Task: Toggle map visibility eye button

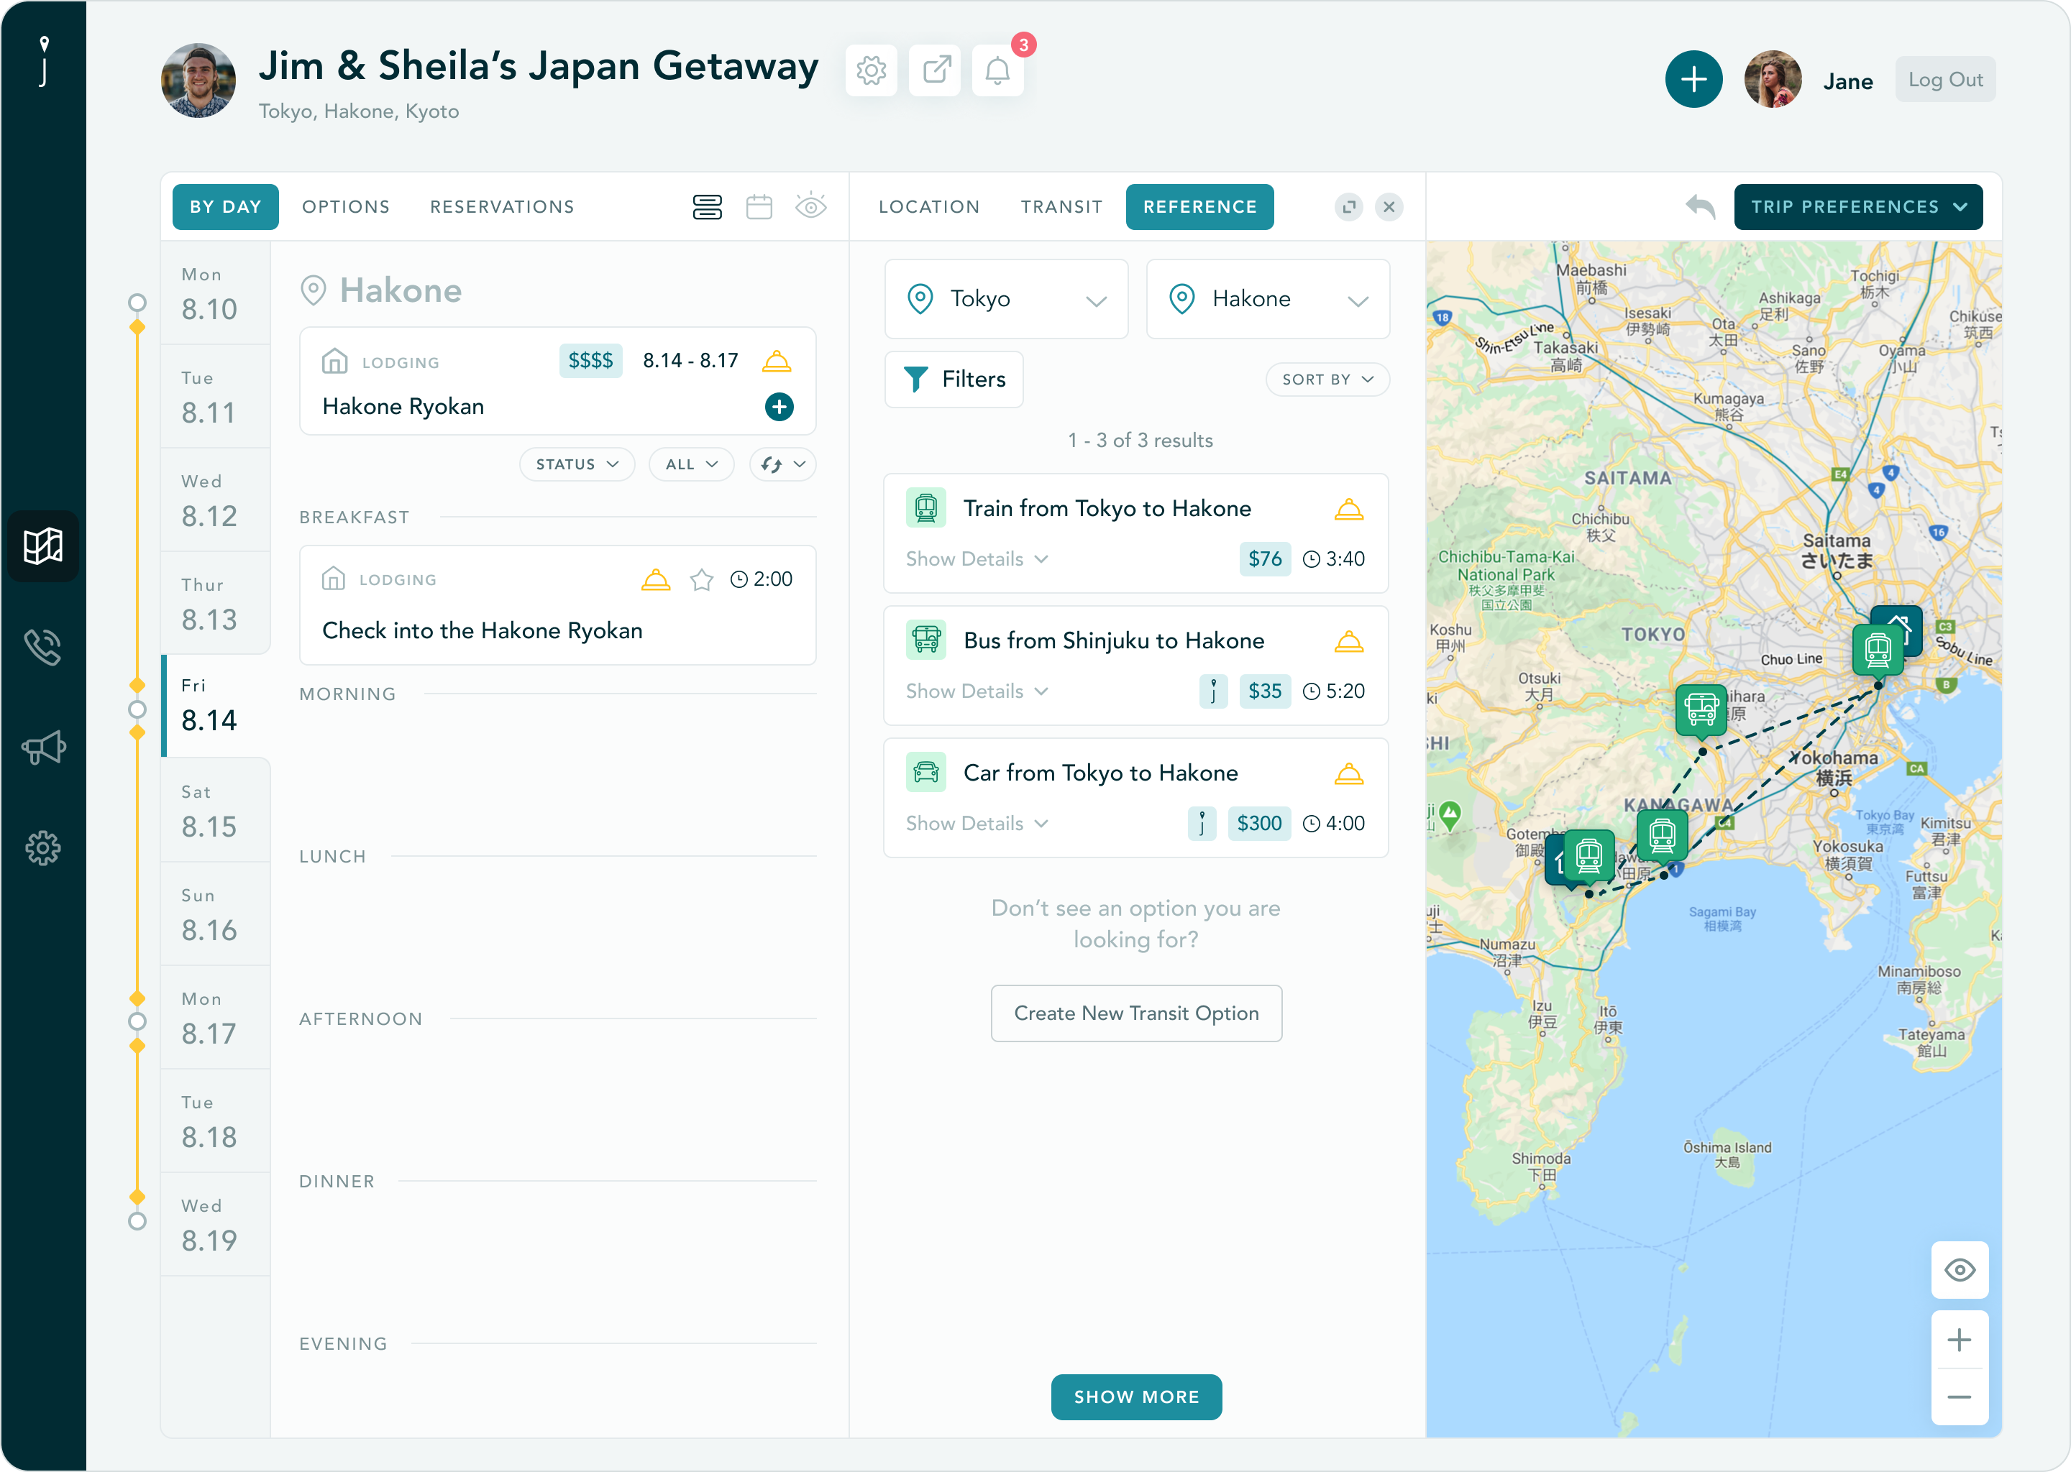Action: pos(1960,1270)
